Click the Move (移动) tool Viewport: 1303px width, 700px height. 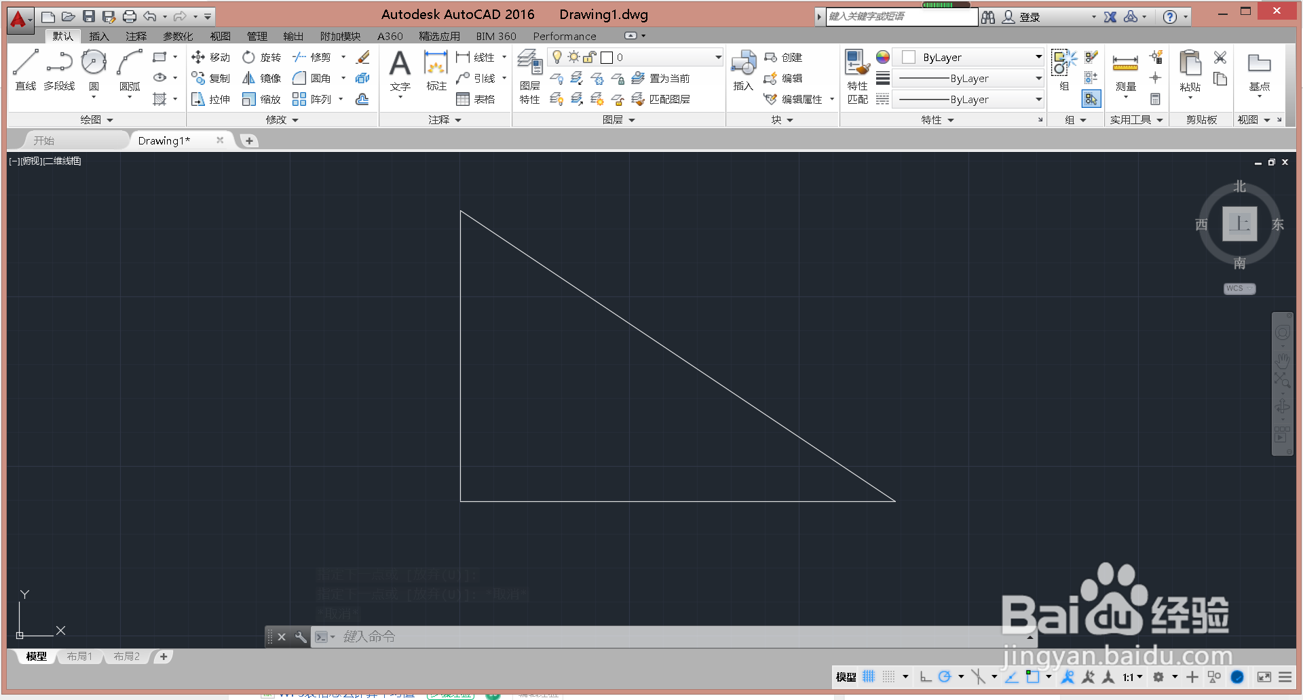pyautogui.click(x=211, y=58)
